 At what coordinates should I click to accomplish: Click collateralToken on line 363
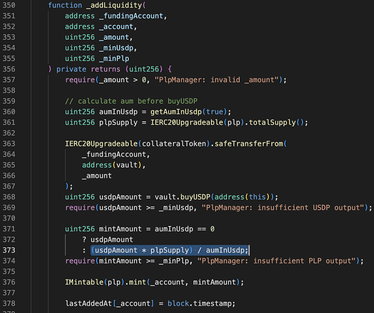coord(174,144)
